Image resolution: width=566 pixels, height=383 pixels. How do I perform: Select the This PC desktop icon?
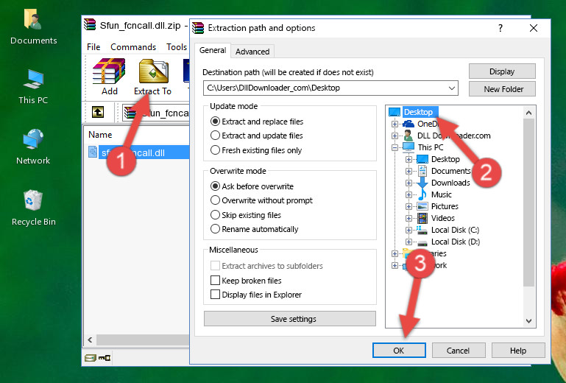click(x=33, y=79)
